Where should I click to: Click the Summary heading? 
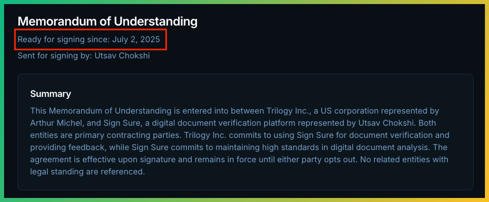tap(50, 94)
